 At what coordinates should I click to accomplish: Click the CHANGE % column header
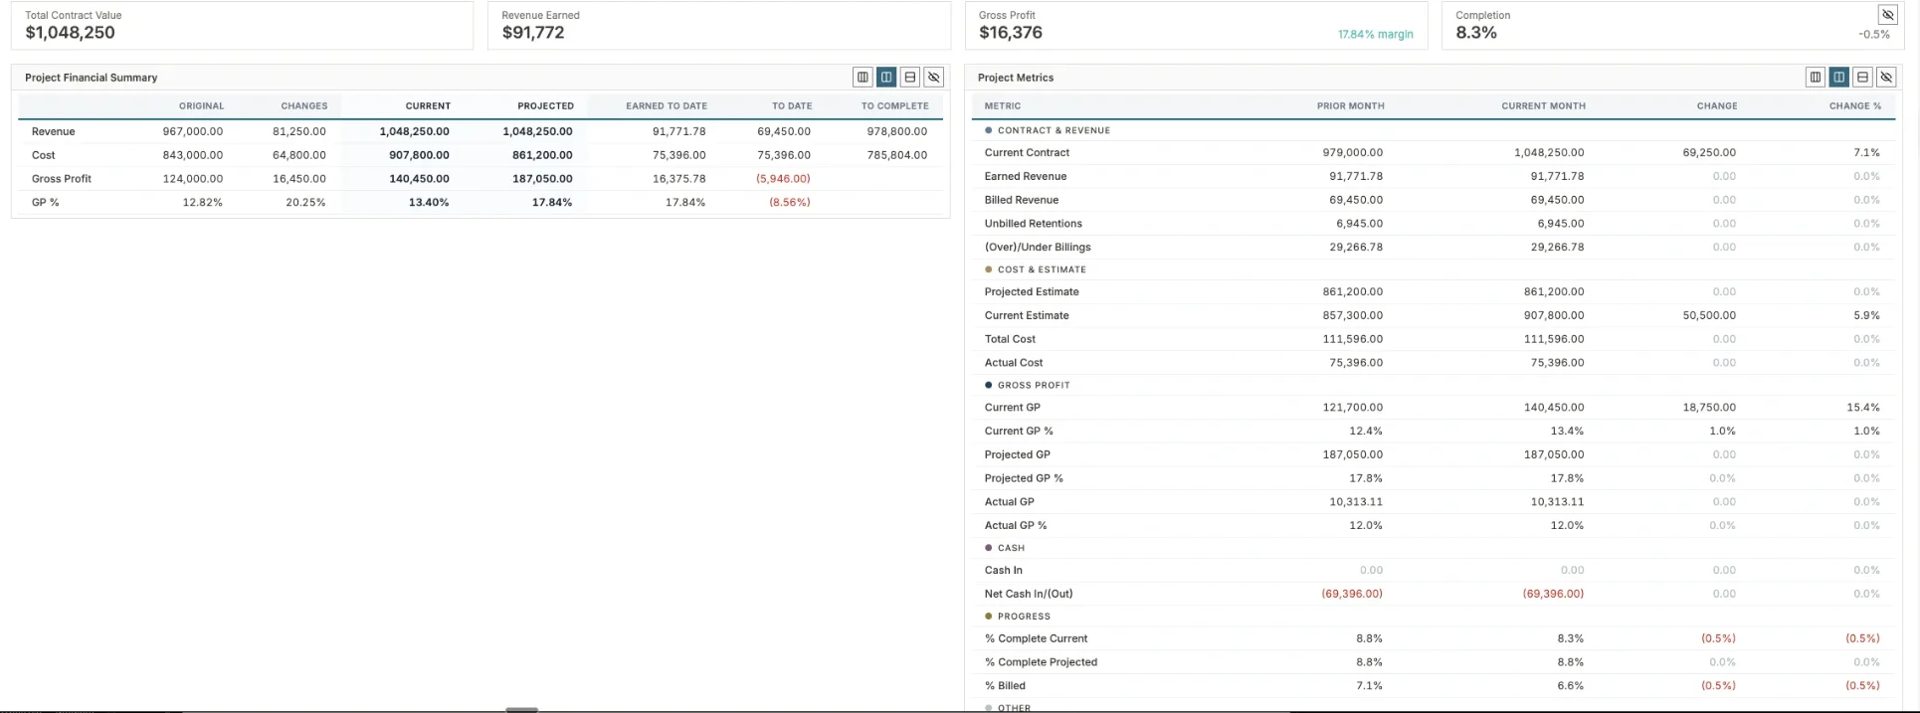1854,105
